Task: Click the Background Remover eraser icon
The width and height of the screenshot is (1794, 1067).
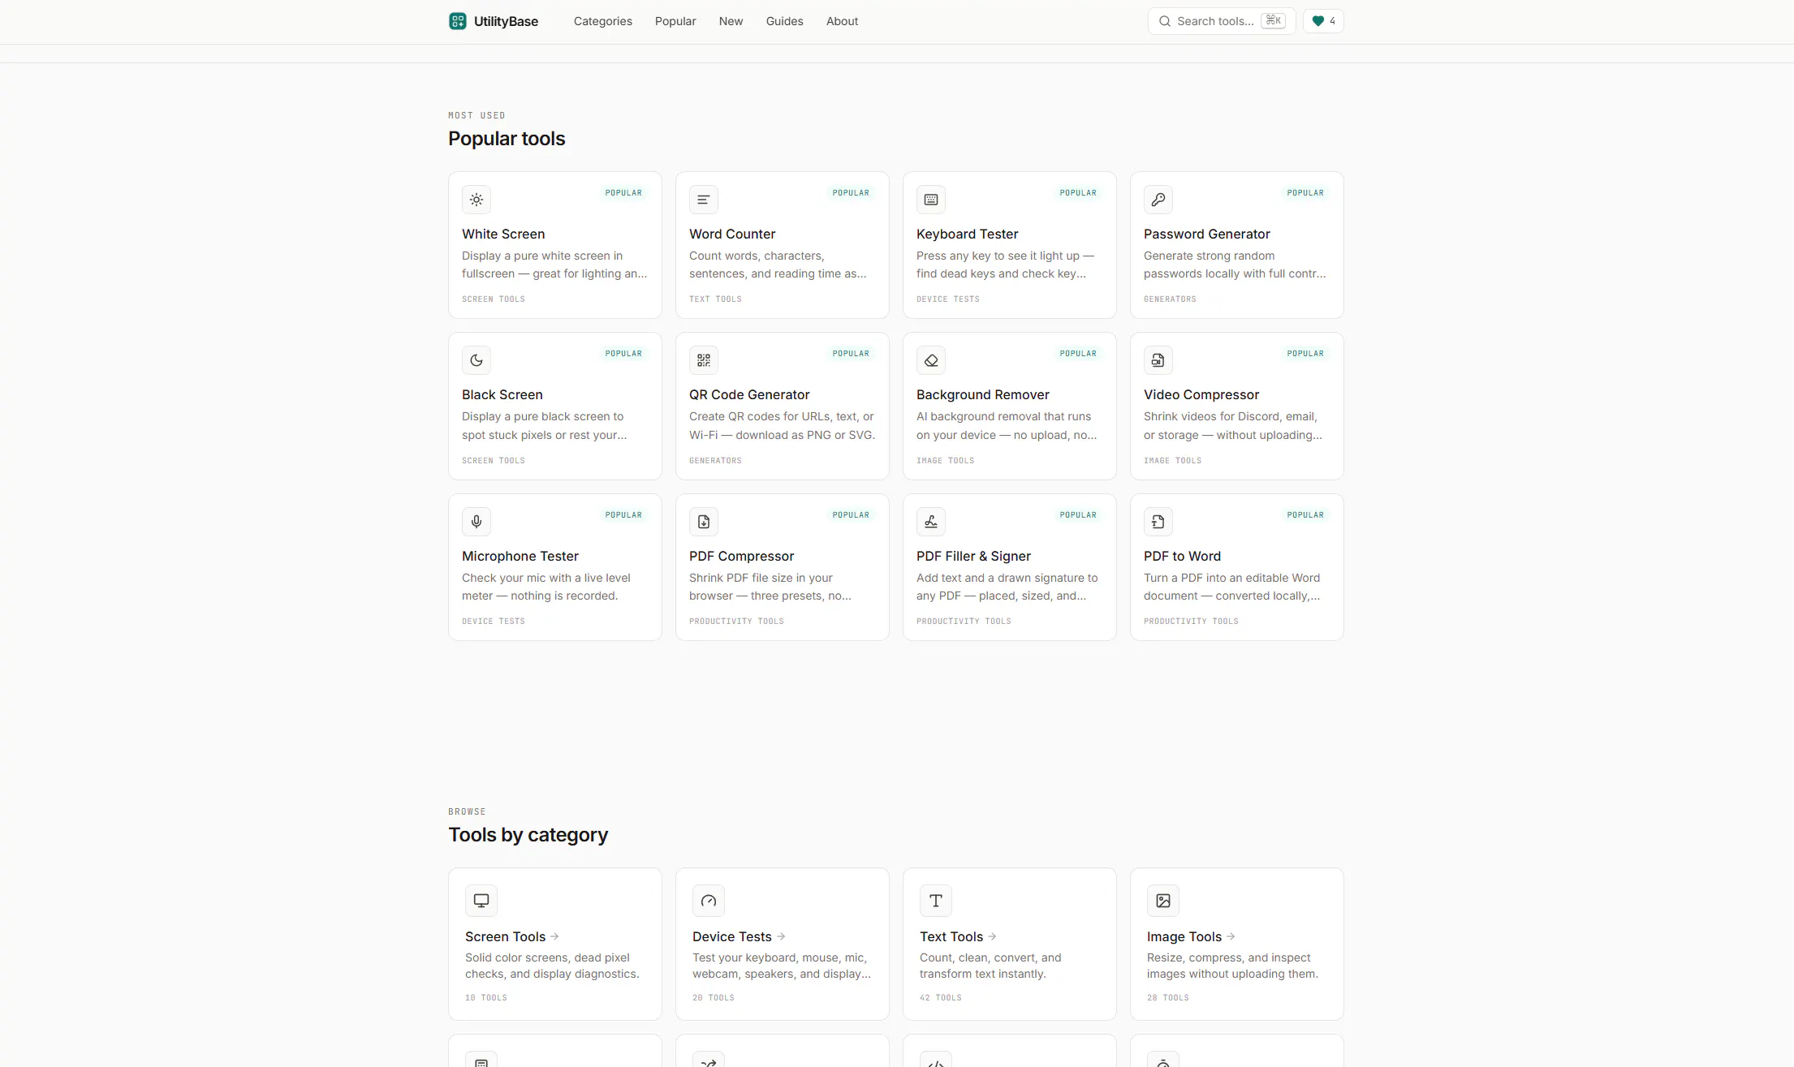Action: tap(931, 360)
